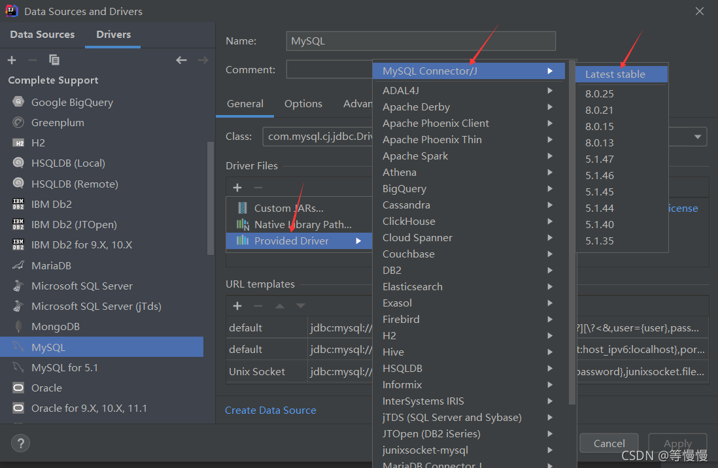The width and height of the screenshot is (718, 468).
Task: Click the Create Data Source link
Action: tap(270, 410)
